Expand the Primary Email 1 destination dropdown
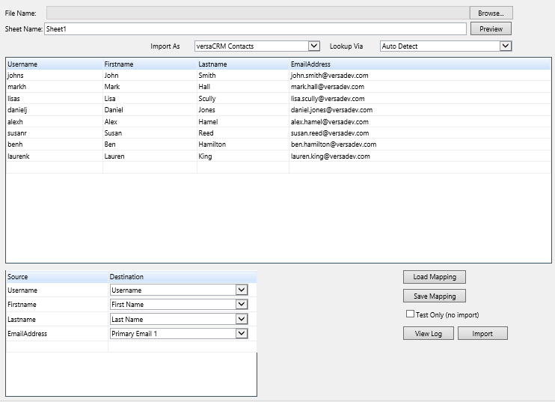This screenshot has width=555, height=402. click(179, 334)
